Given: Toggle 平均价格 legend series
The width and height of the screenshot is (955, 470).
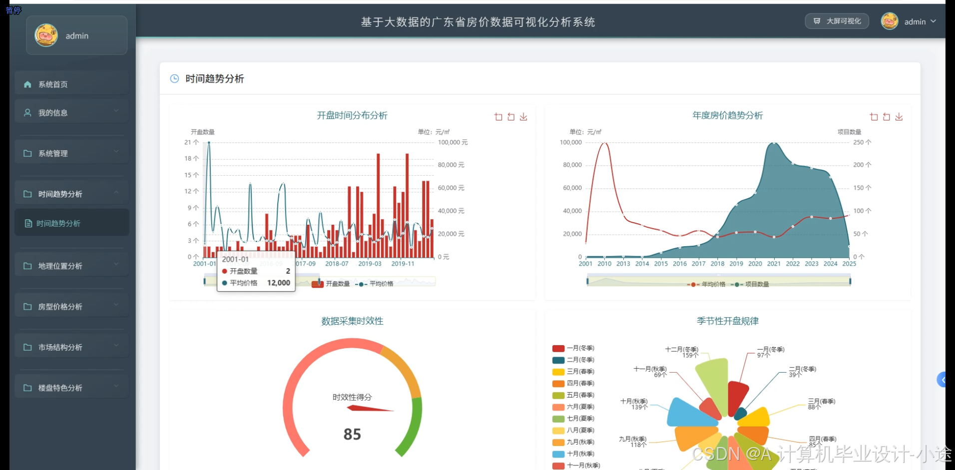Looking at the screenshot, I should [375, 284].
